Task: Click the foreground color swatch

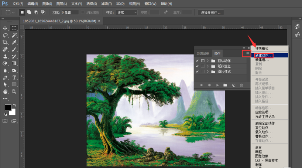Action: [x=8, y=108]
